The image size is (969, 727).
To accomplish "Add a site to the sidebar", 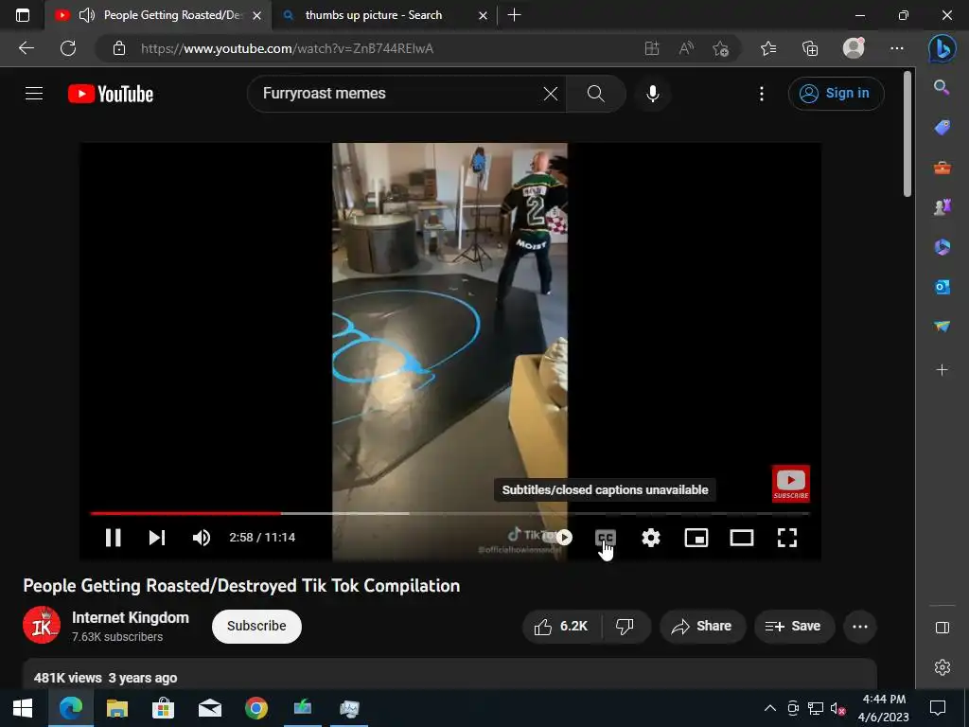I will (x=942, y=370).
